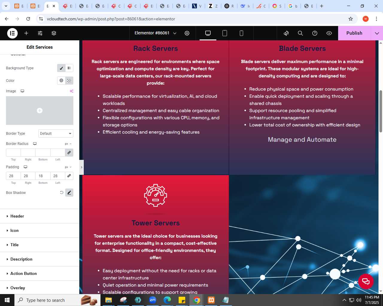Click the Manage and Automate link
Screen dimensions: 383x306
[x=302, y=140]
